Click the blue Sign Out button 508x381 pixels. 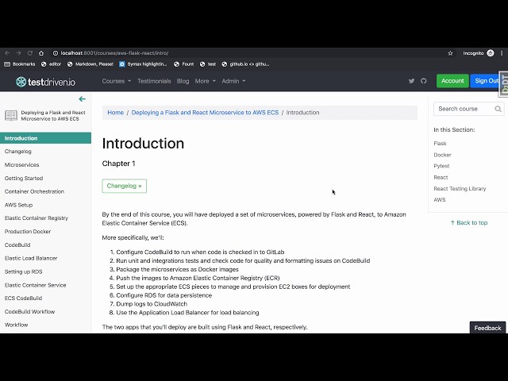486,81
